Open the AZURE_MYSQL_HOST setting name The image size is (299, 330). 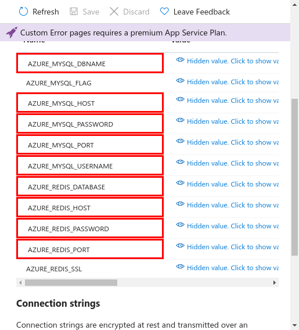point(61,103)
